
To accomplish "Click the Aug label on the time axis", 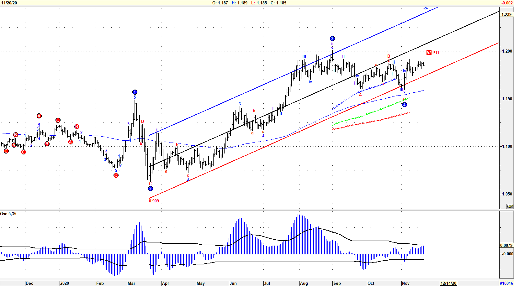I will (304, 283).
